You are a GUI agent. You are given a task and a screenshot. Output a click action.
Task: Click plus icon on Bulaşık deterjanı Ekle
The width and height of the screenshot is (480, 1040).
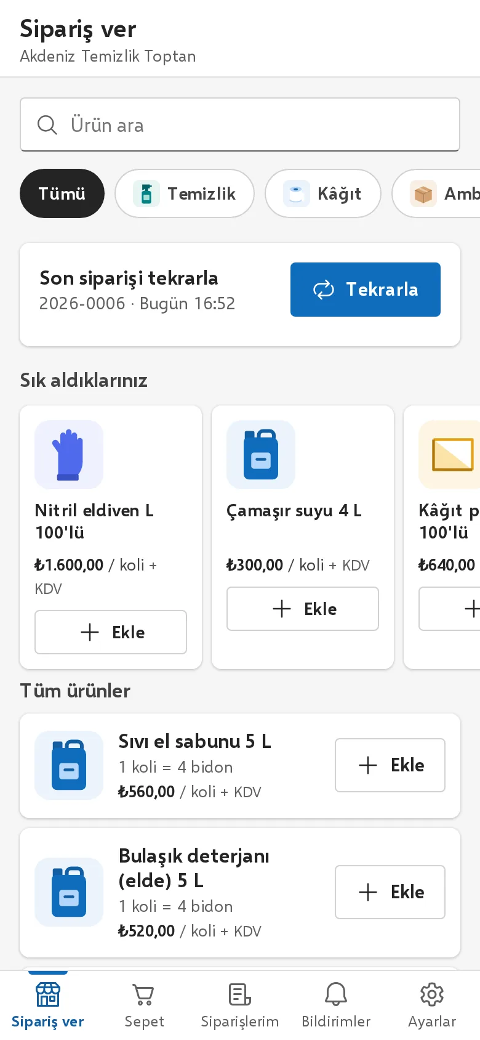(x=368, y=892)
